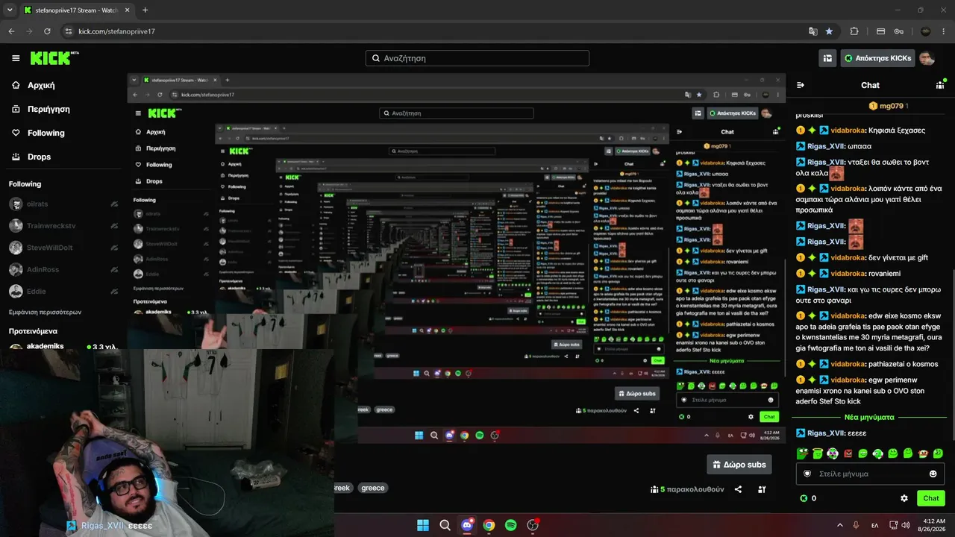The image size is (955, 537).
Task: Bookmark page with star icon
Action: 829,31
